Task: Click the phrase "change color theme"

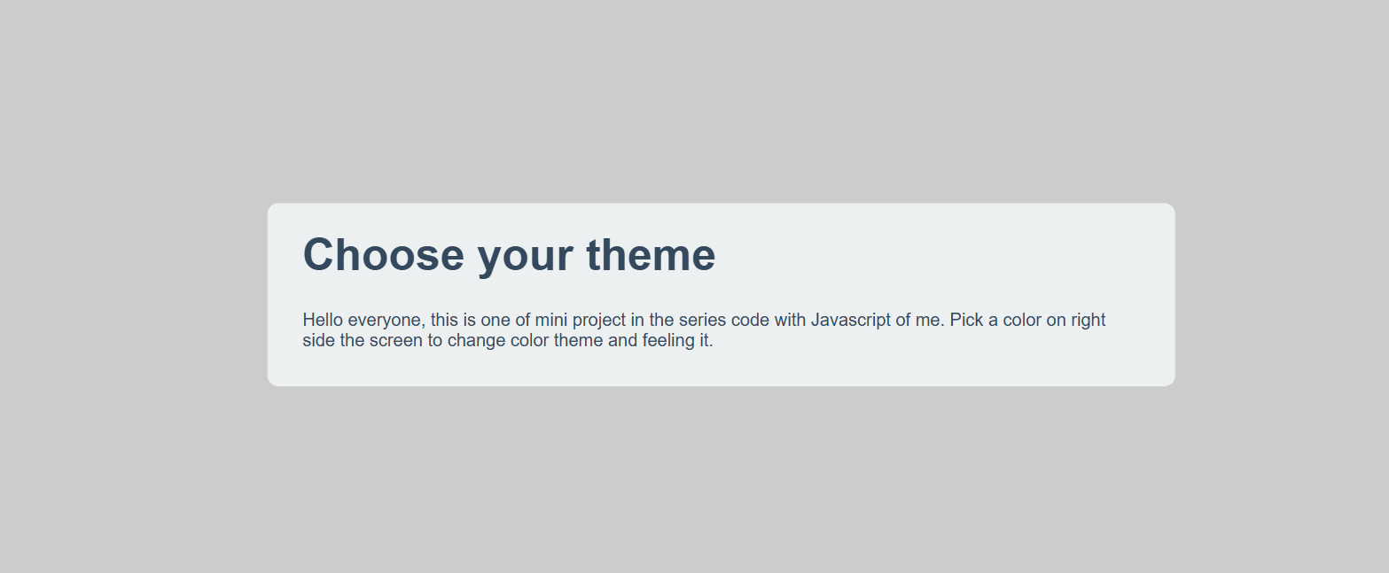Action: [525, 341]
